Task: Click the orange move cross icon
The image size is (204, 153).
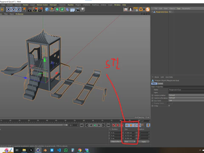Action: pos(2,9)
